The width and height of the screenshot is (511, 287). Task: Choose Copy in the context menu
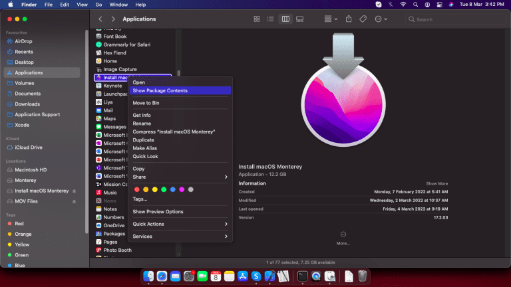tap(180, 169)
